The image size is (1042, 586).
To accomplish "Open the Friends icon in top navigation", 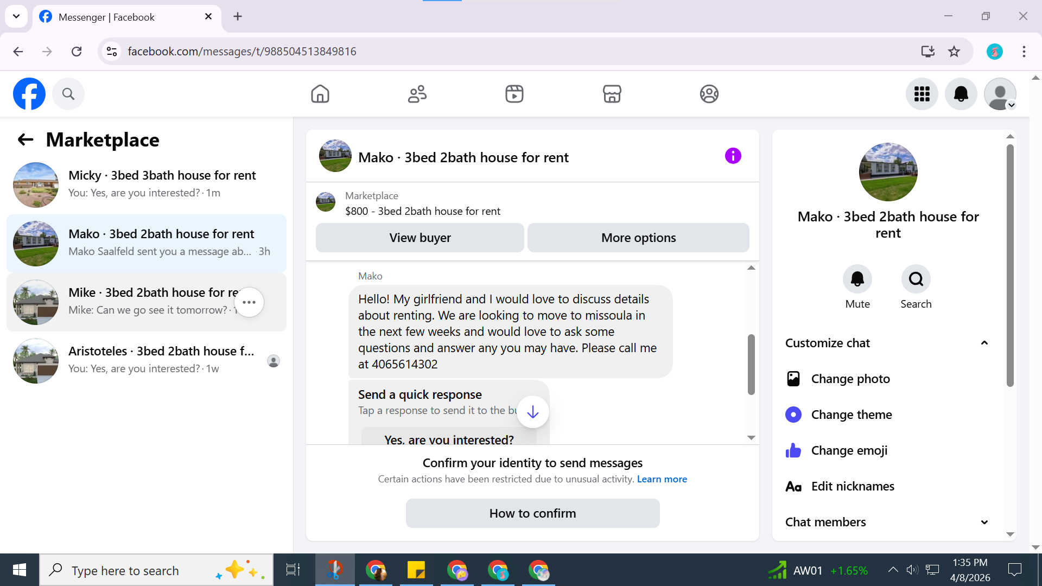I will click(417, 94).
